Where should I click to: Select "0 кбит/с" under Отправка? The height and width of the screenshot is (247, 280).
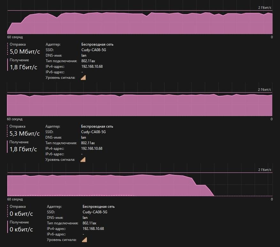(x=21, y=214)
